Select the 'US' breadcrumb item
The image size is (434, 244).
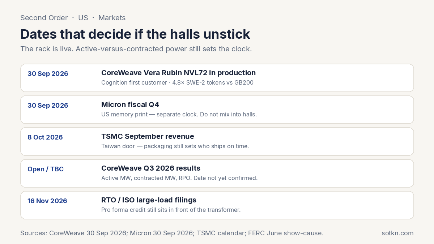point(83,18)
